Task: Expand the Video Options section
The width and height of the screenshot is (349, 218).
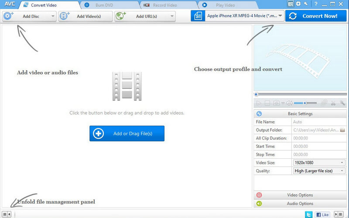Action: (x=300, y=195)
